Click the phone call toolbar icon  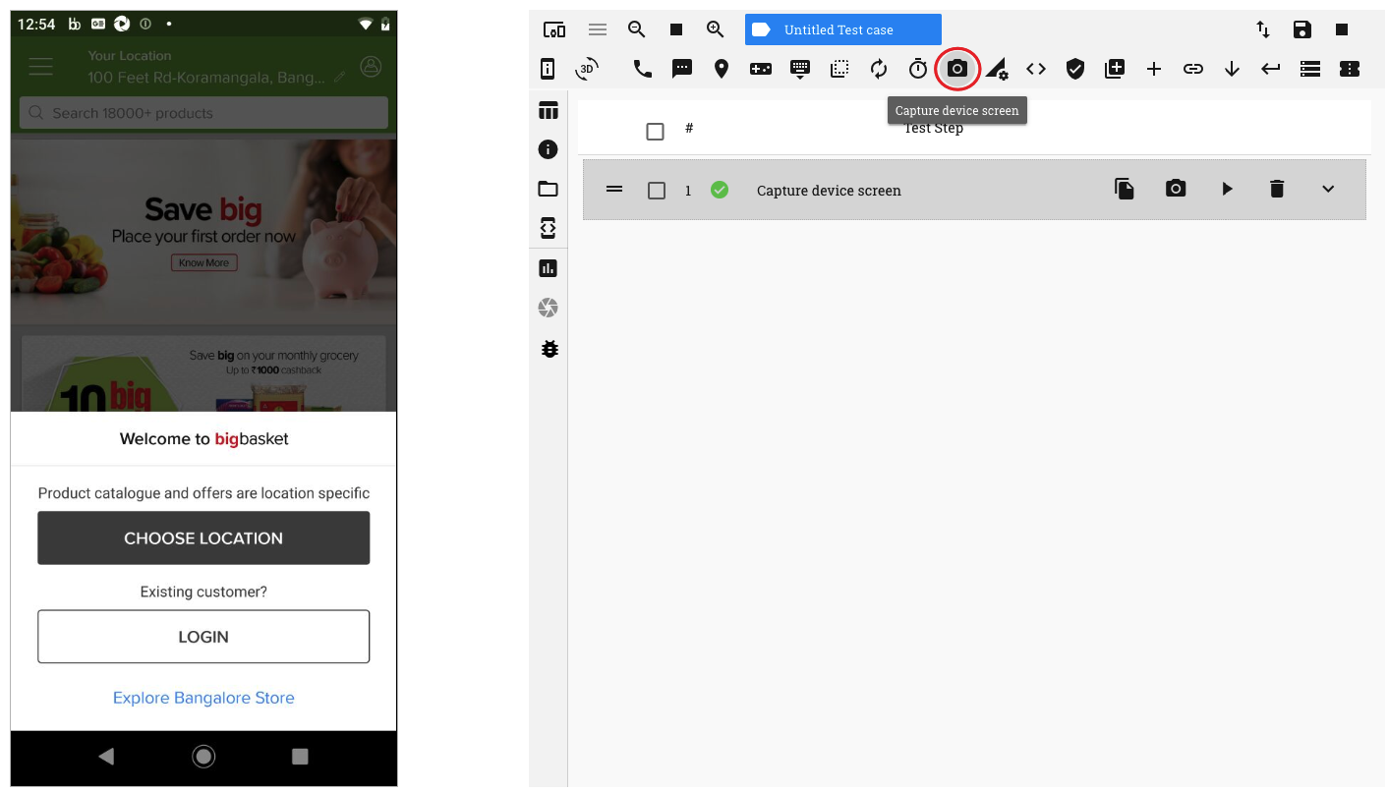point(643,69)
